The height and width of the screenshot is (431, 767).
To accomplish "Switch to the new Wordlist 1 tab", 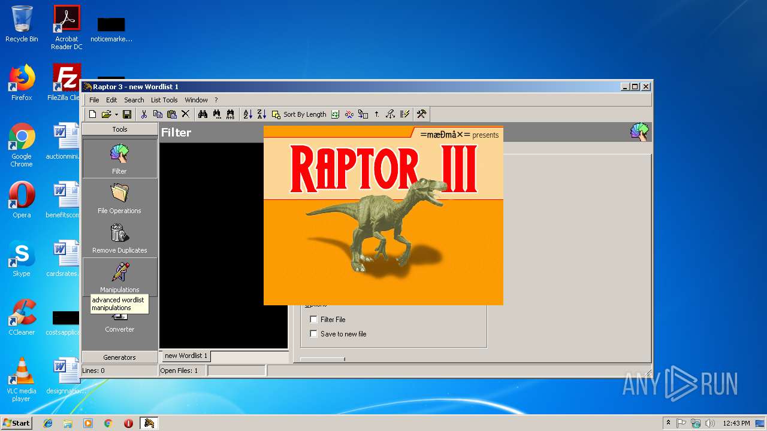I will pos(186,356).
